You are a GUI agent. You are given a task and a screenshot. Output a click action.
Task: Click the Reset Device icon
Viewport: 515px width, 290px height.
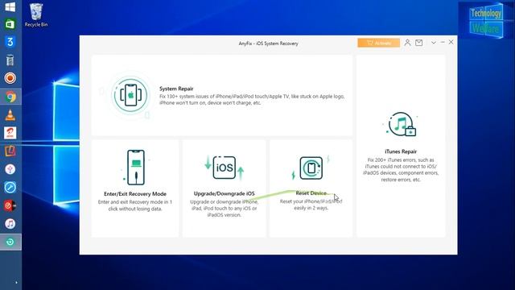pyautogui.click(x=311, y=168)
